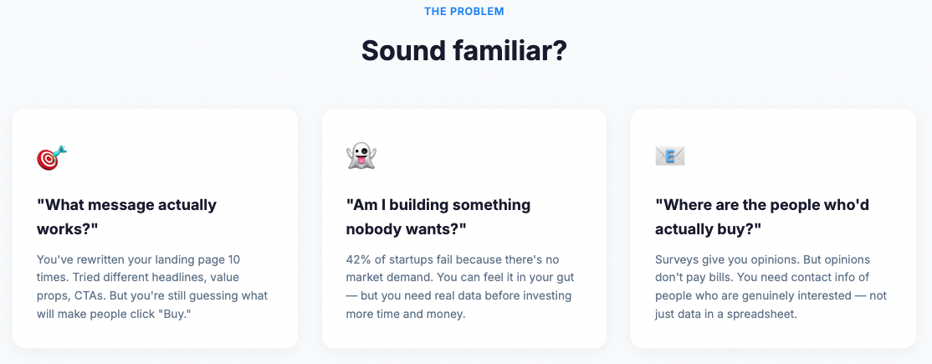Viewport: 932px width, 364px height.
Task: Click the dartboard target emoji icon
Action: point(51,156)
